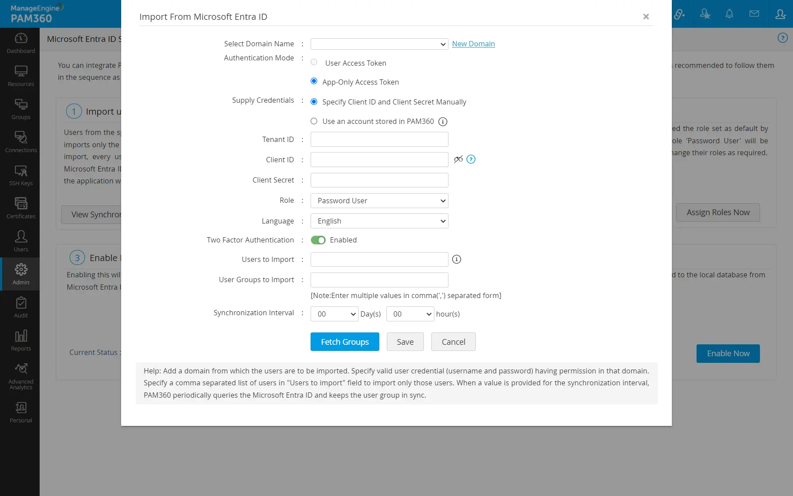Image resolution: width=793 pixels, height=496 pixels.
Task: Choose Use an account stored in PAM360
Action: [314, 121]
